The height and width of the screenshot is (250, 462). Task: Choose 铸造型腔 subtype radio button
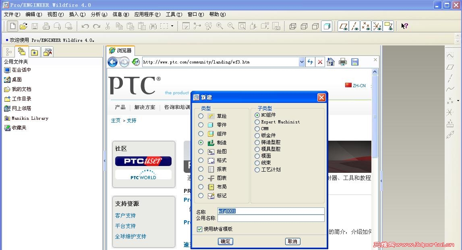point(257,142)
